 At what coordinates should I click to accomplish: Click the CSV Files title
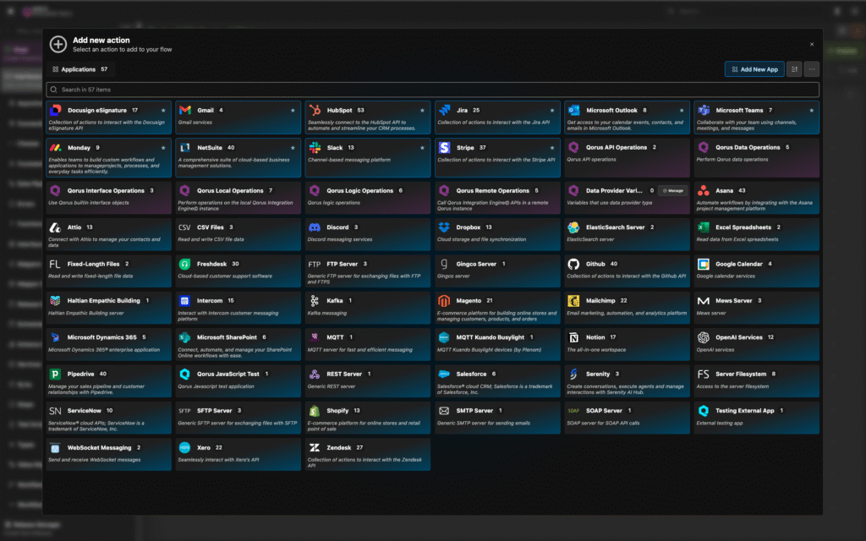click(211, 227)
